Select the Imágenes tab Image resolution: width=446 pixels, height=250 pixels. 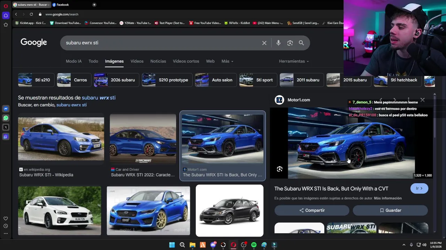tap(114, 61)
